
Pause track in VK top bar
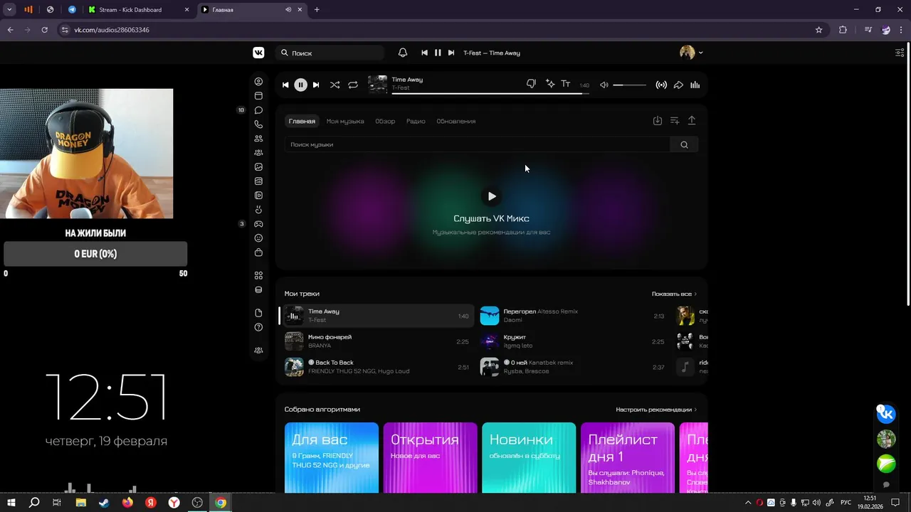point(438,53)
